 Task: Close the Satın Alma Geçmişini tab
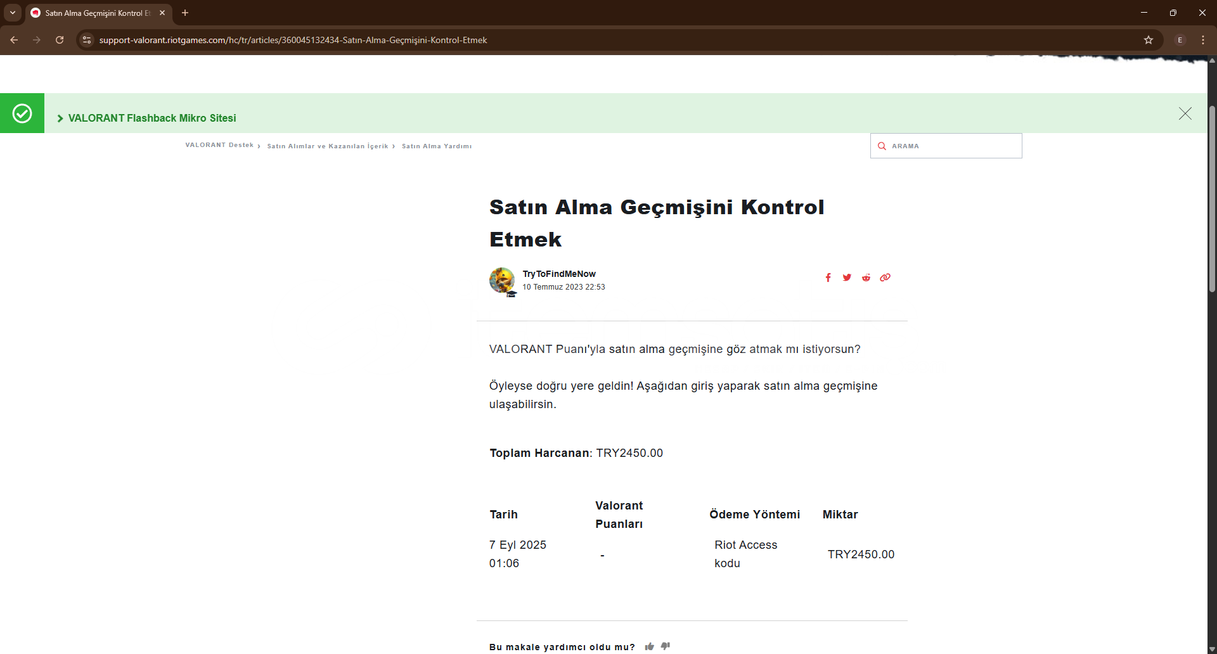click(x=162, y=13)
